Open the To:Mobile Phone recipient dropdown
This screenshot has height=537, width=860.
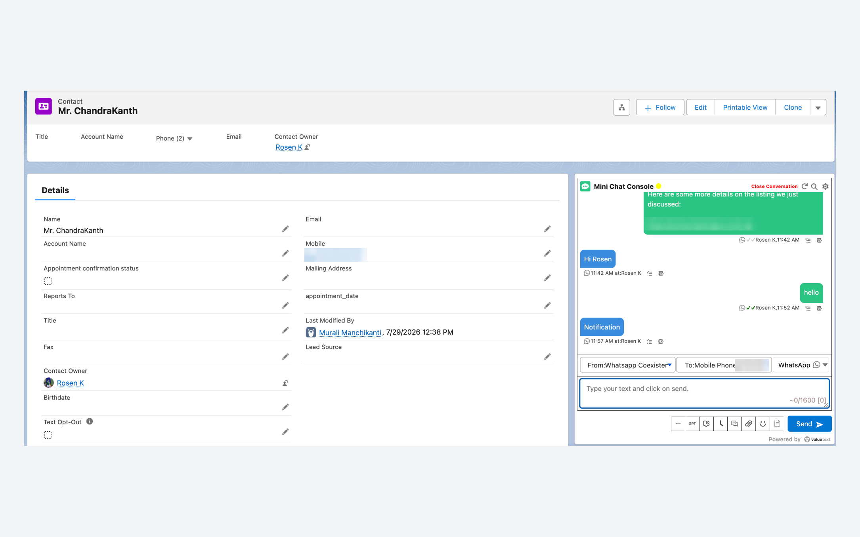[x=724, y=365]
